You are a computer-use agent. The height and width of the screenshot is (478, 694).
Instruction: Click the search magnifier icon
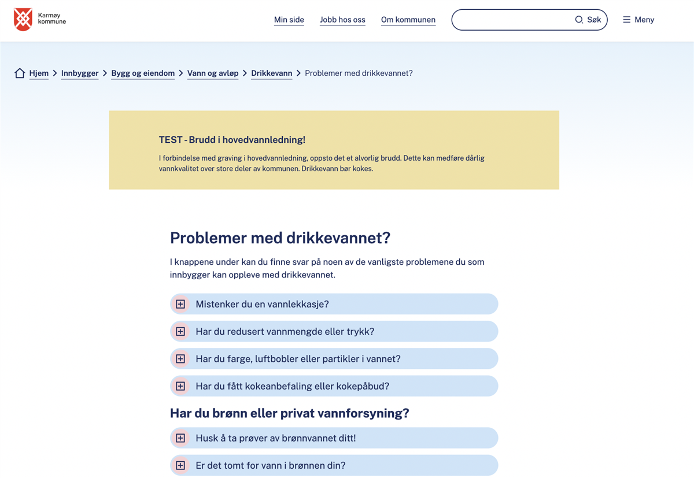point(579,20)
